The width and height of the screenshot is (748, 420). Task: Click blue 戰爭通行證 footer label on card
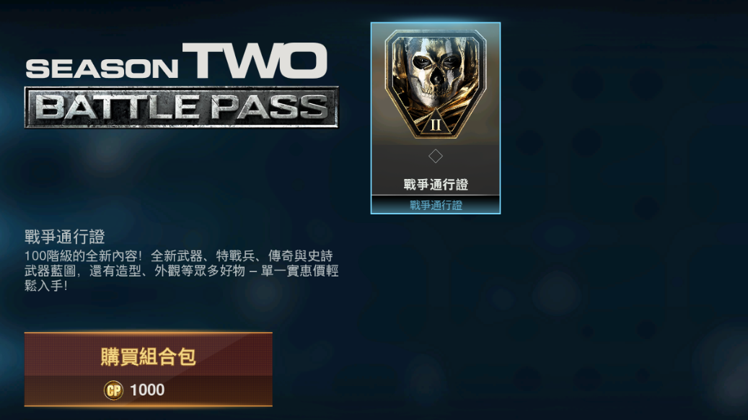pyautogui.click(x=436, y=205)
